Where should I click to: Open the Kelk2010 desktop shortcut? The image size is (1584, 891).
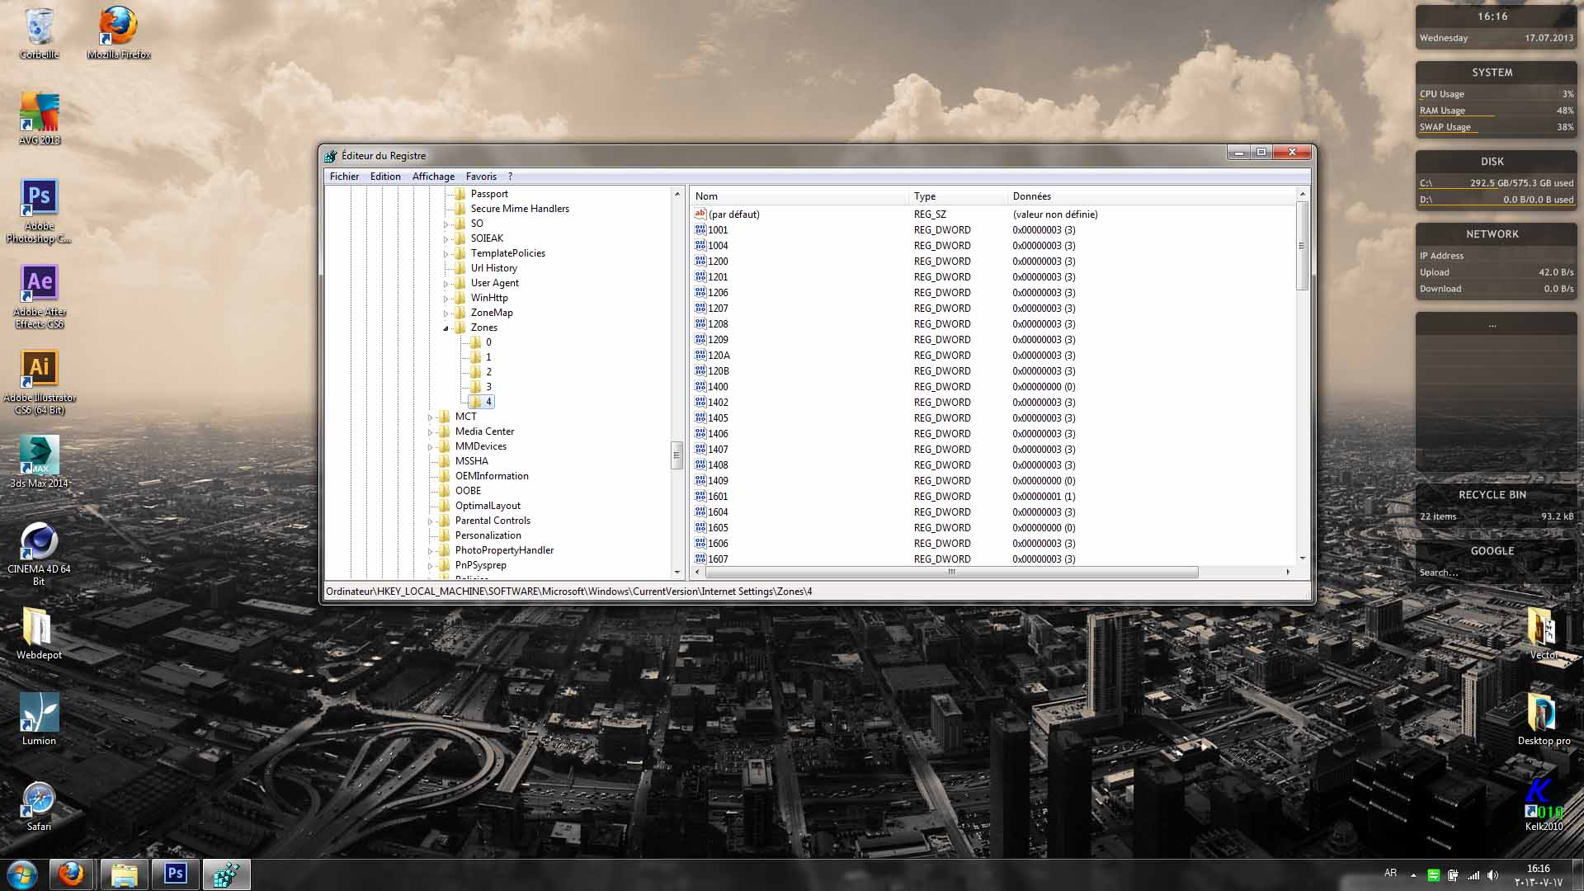click(x=1544, y=805)
